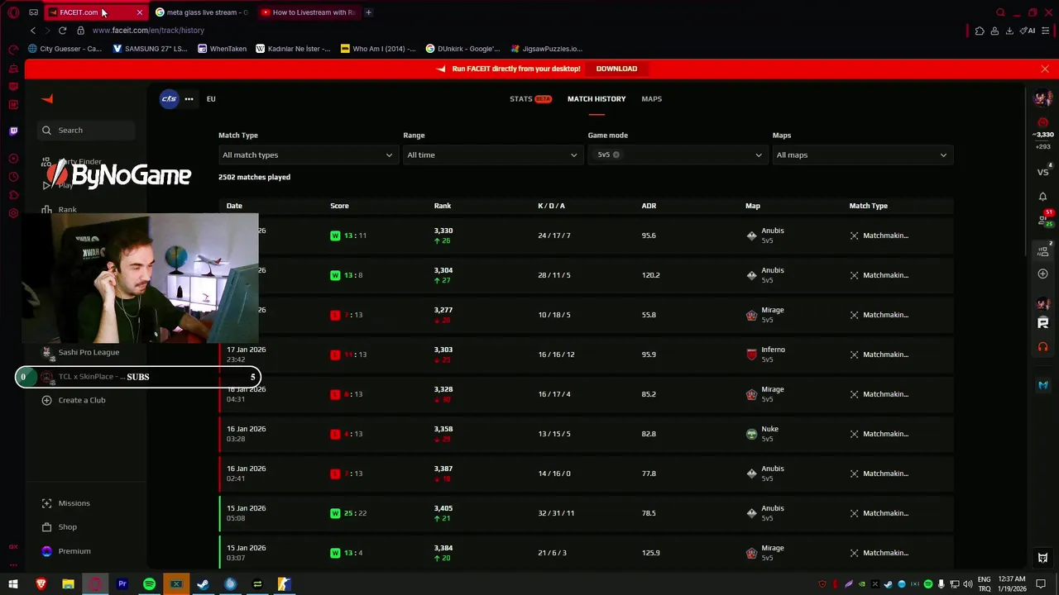Click the headset icon in right sidebar
Image resolution: width=1059 pixels, height=595 pixels.
pos(1042,347)
